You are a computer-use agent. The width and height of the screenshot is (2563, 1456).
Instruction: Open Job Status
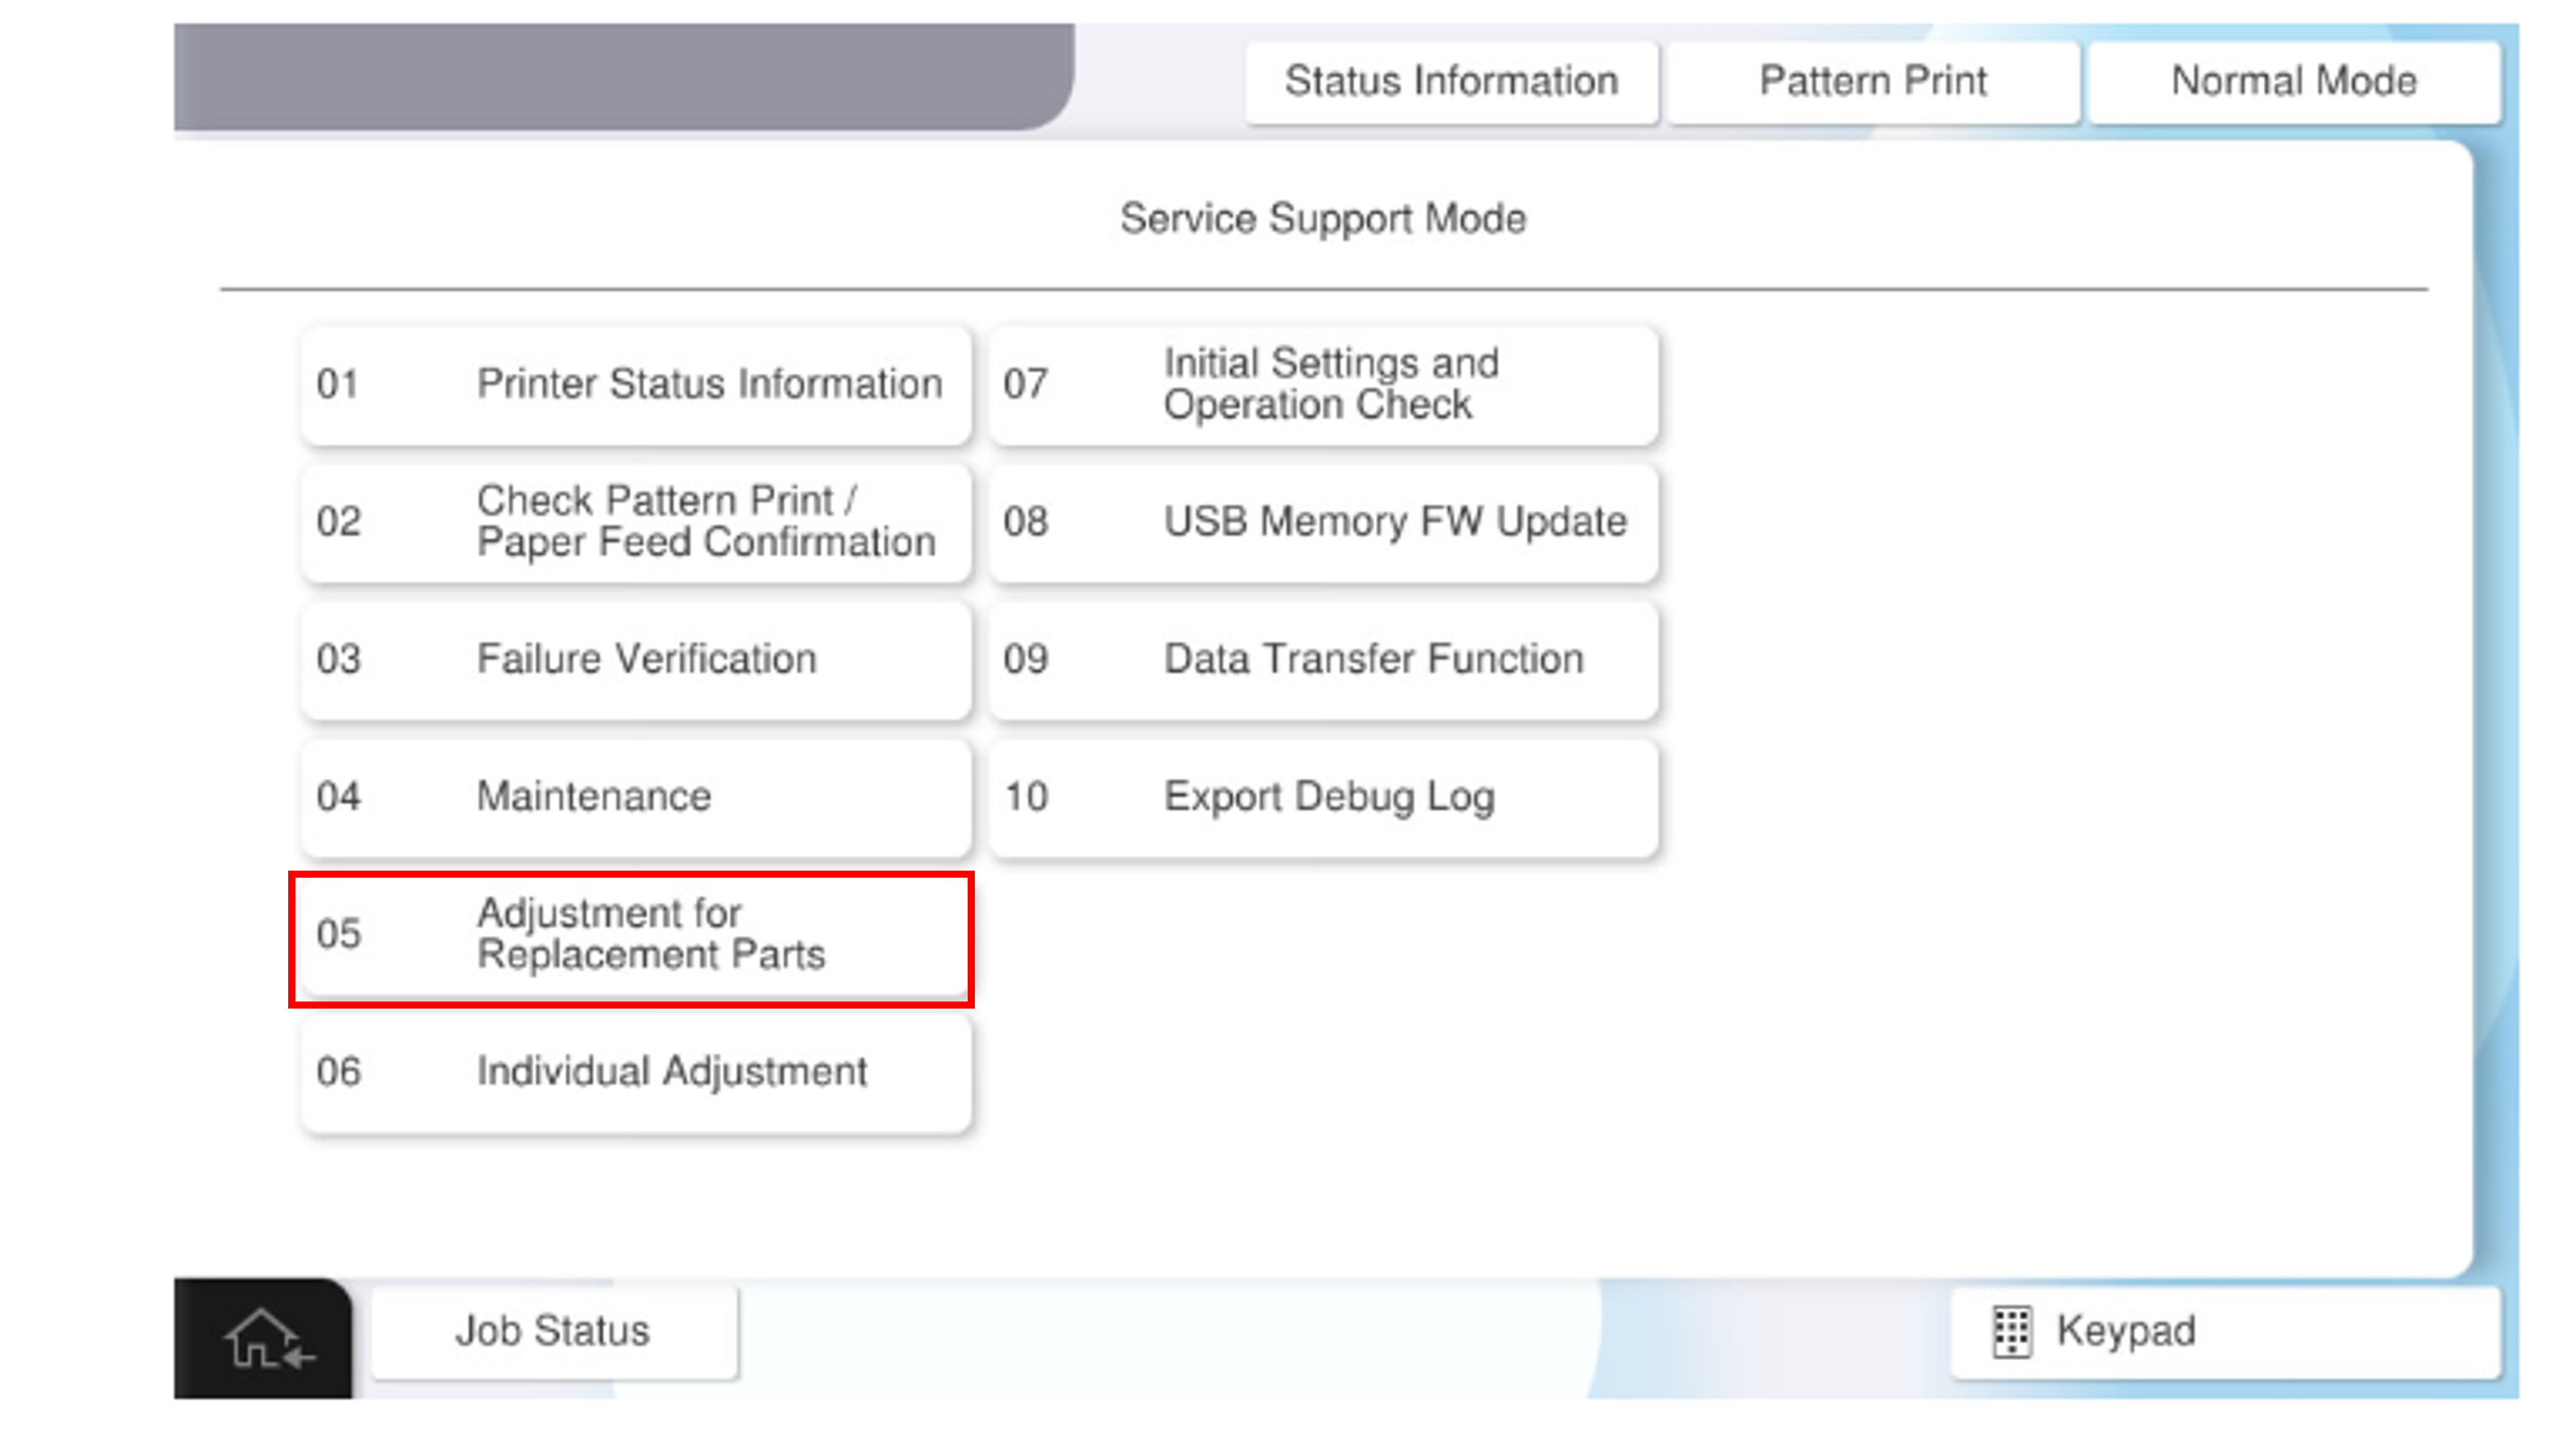click(x=553, y=1332)
